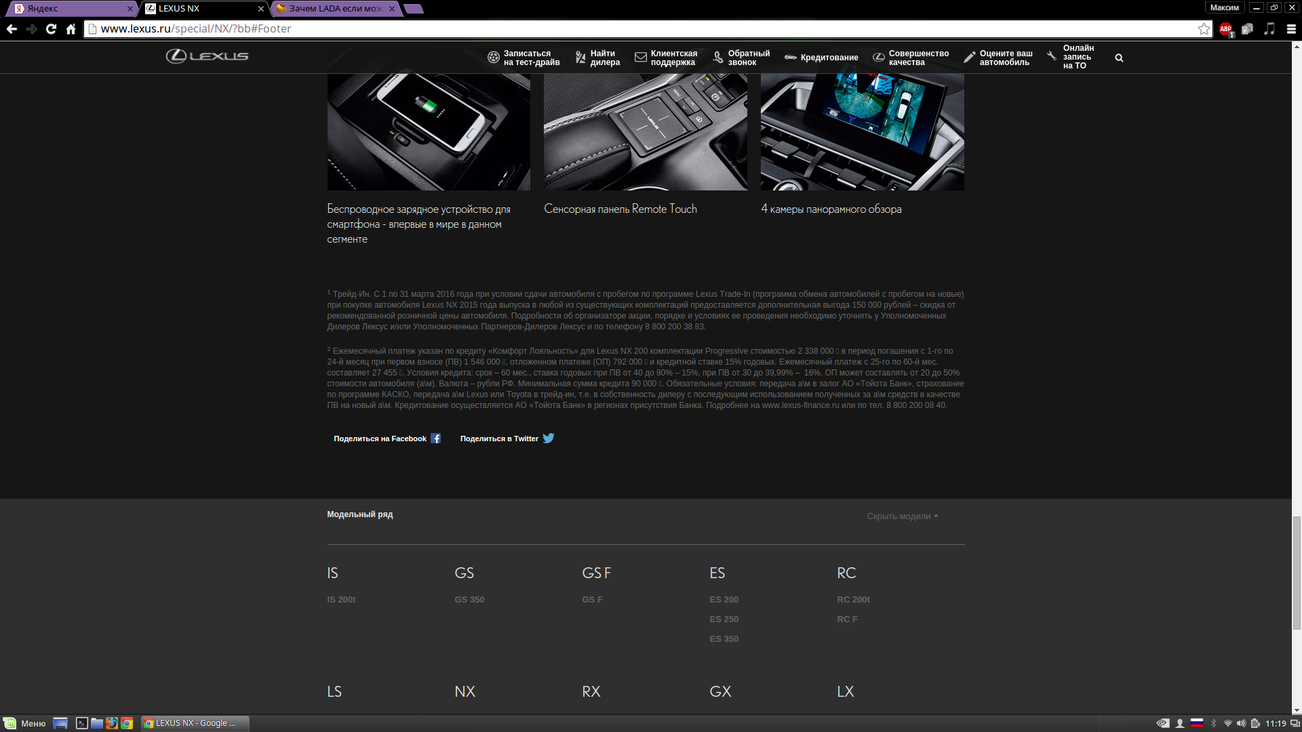Click the Facebook share icon
Image resolution: width=1302 pixels, height=732 pixels.
(x=435, y=439)
